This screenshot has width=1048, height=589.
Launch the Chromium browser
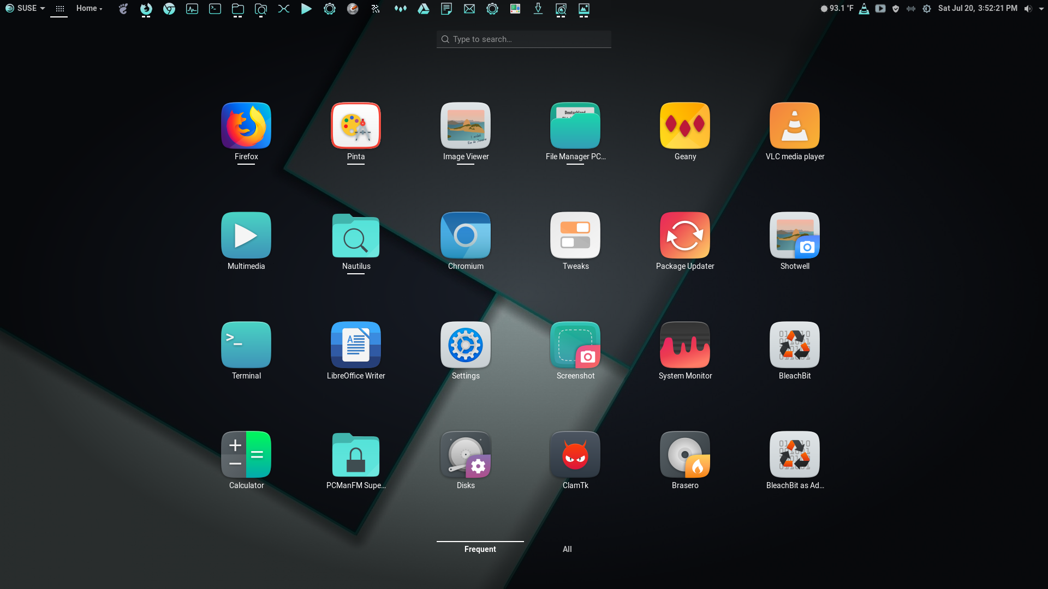coord(466,236)
